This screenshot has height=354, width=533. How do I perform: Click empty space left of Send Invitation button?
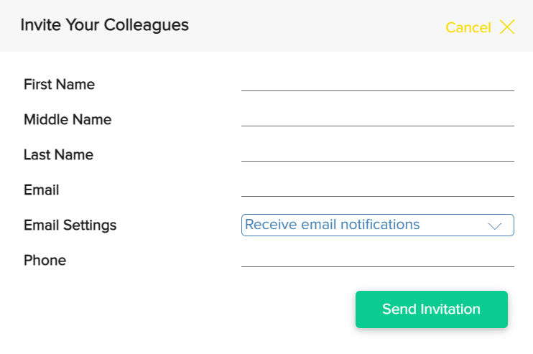215,309
